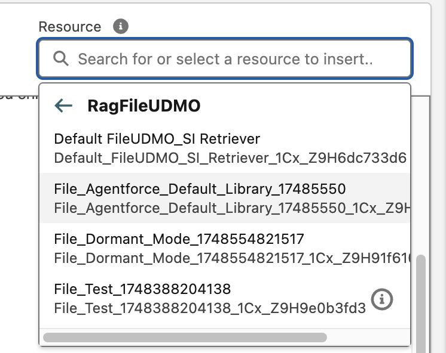
Task: Go back using the left arrow icon
Action: (63, 106)
